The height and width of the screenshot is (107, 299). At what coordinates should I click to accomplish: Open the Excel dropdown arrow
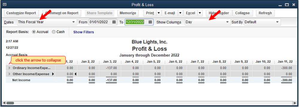pos(200,13)
